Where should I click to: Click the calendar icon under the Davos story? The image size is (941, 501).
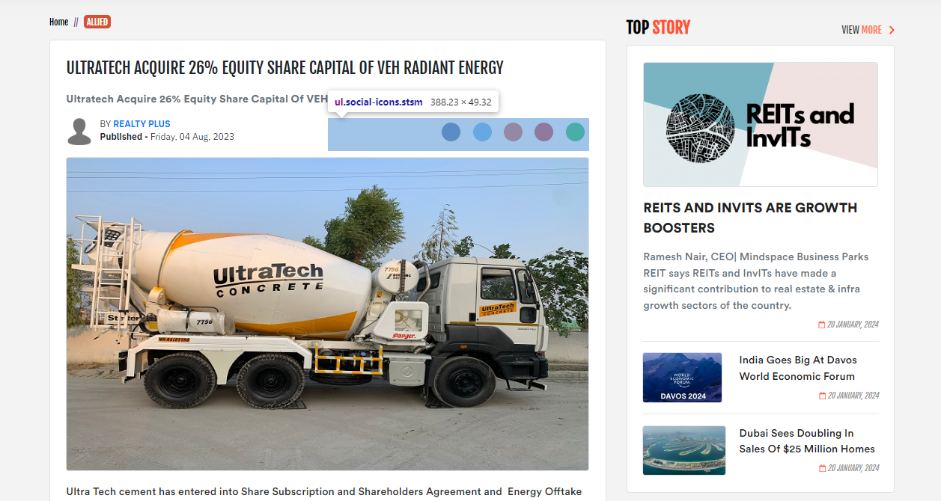(x=821, y=396)
